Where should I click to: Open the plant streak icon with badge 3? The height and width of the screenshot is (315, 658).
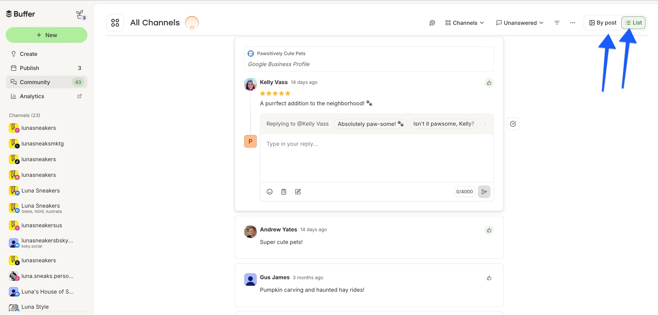point(81,15)
